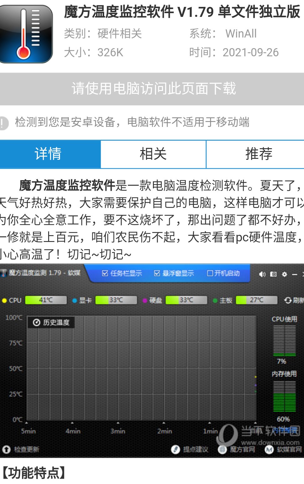Open the 提点建议 link
The height and width of the screenshot is (484, 304).
[x=195, y=449]
